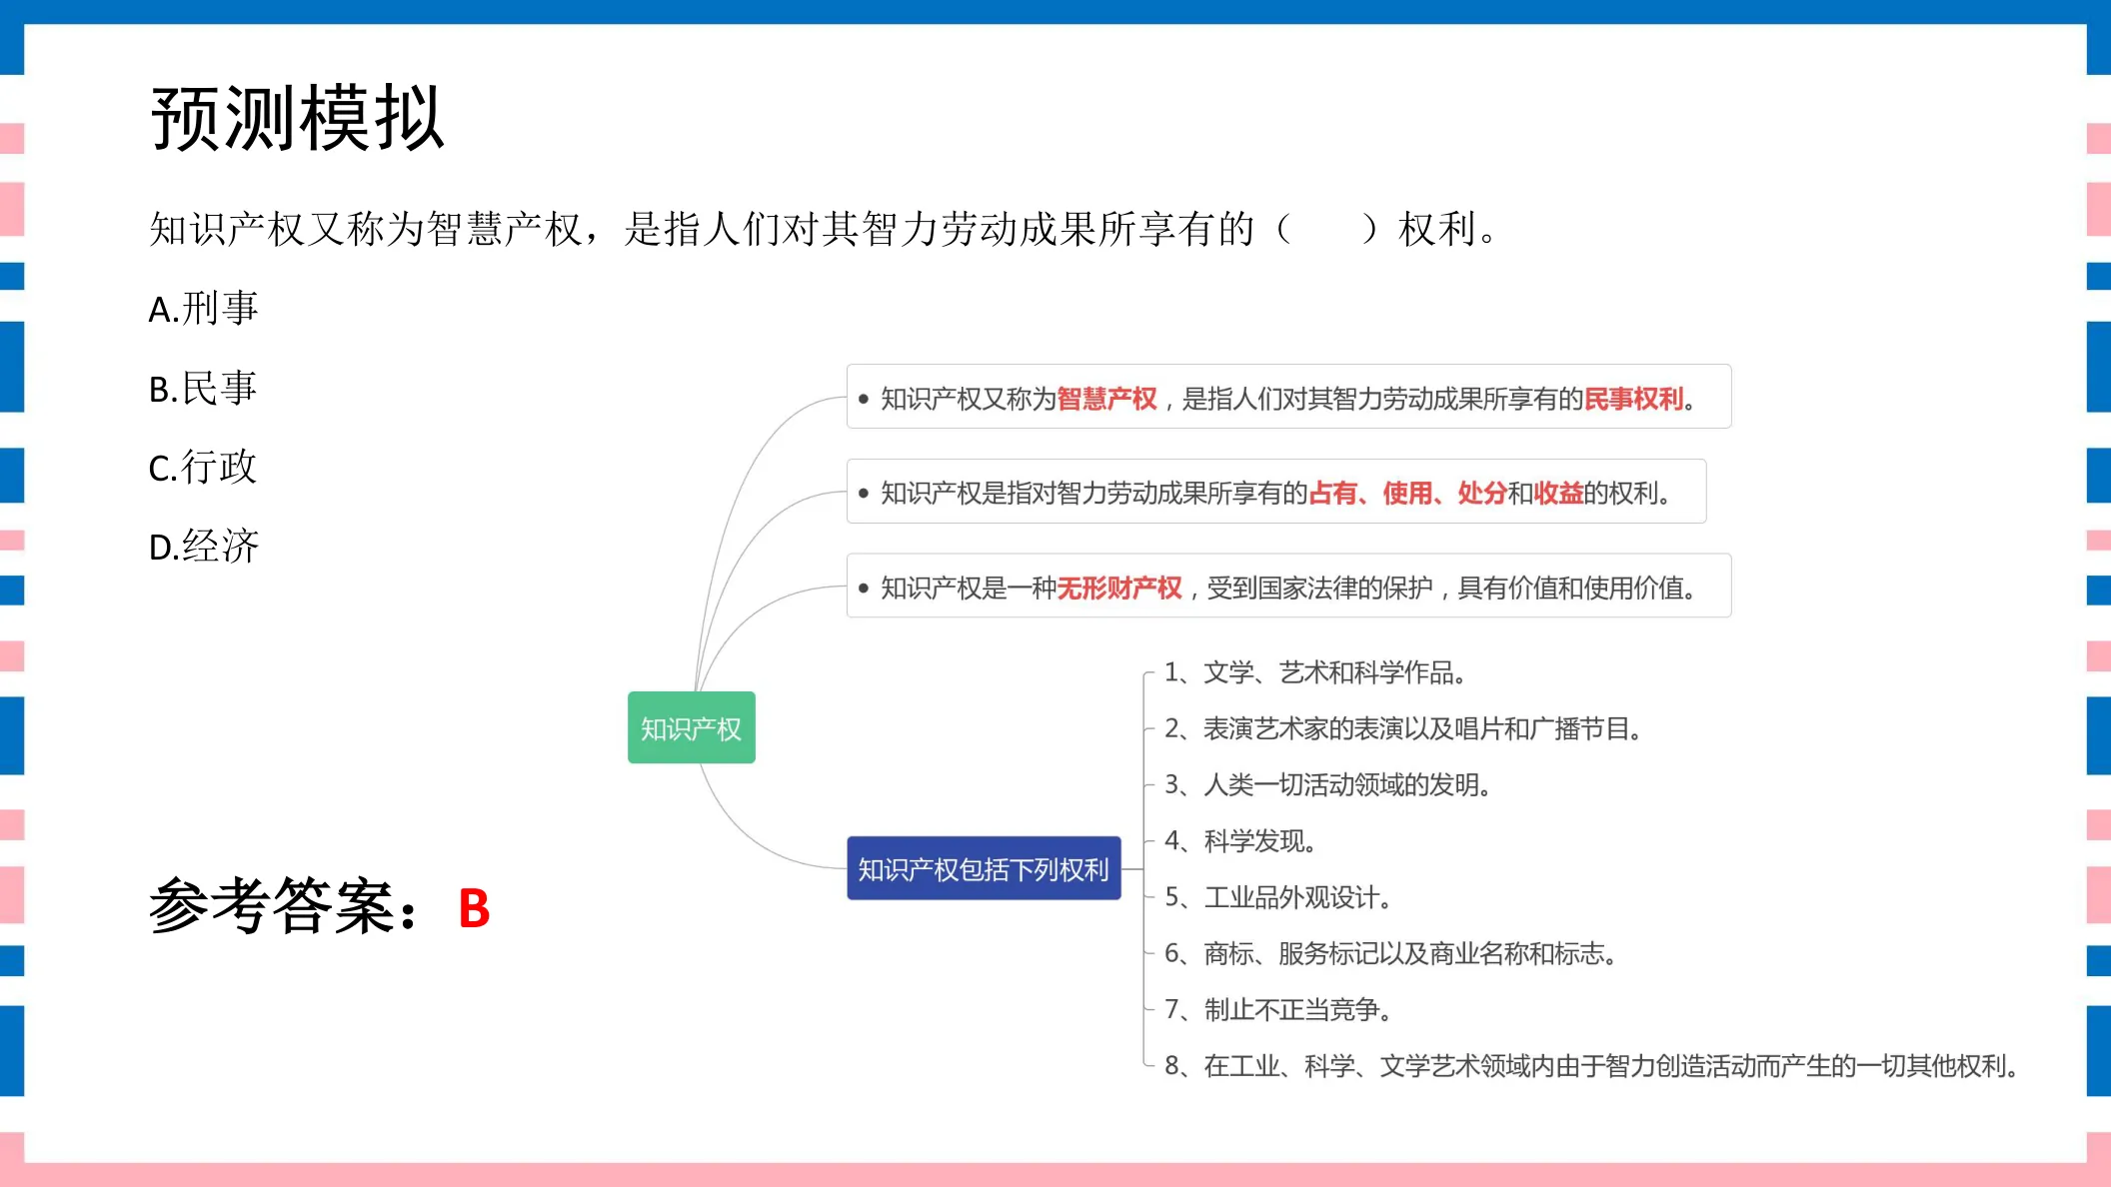Click the box about 无形财产权
Image resolution: width=2111 pixels, height=1187 pixels.
point(1288,586)
